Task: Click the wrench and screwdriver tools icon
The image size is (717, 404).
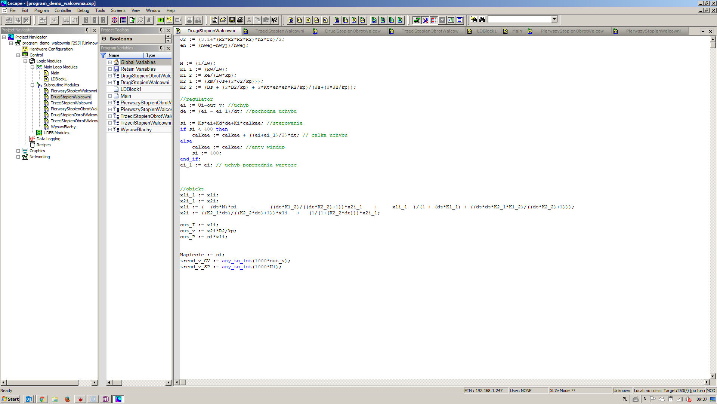Action: tap(425, 20)
